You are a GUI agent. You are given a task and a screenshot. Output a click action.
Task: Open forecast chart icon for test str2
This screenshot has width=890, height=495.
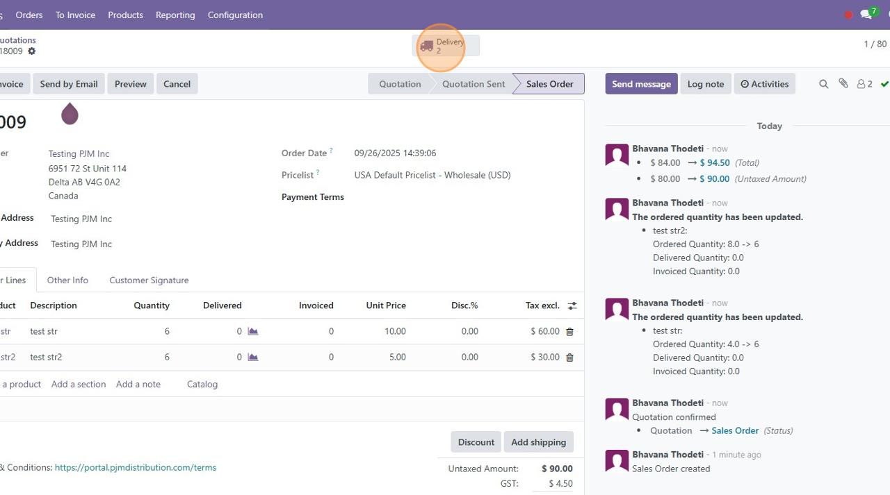[253, 358]
